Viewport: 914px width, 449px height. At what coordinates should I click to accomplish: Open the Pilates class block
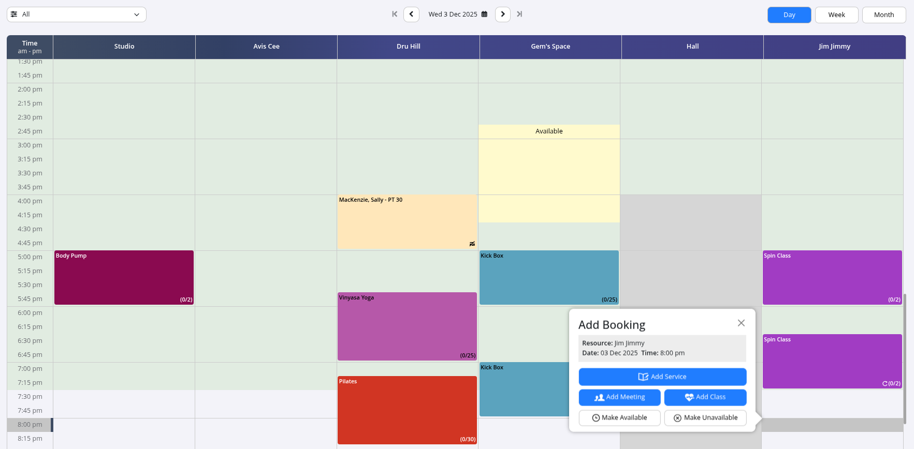tap(407, 410)
